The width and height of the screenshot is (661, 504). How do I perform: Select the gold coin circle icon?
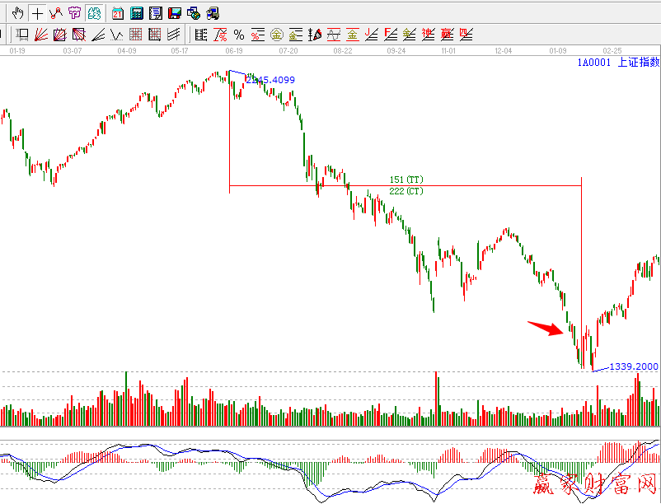point(277,35)
